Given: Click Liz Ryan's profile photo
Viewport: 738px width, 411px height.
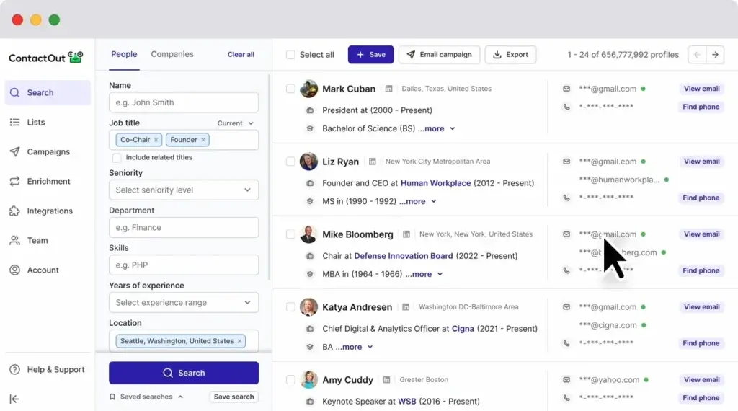Looking at the screenshot, I should [x=308, y=162].
